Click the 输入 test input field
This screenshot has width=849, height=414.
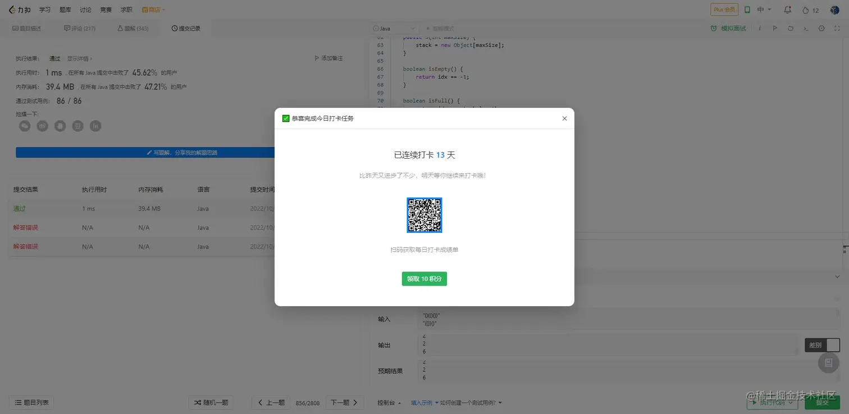[x=629, y=319]
